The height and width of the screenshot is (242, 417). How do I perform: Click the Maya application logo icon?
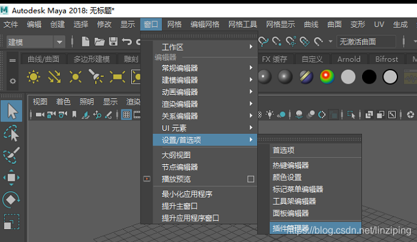(4, 10)
